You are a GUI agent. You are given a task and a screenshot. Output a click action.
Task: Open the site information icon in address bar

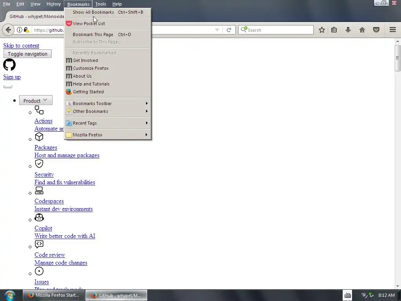[x=20, y=30]
